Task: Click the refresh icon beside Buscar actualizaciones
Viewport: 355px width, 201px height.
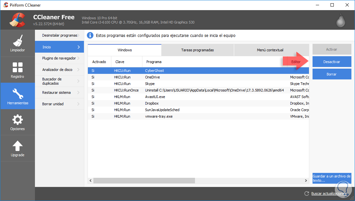Action: pos(306,193)
